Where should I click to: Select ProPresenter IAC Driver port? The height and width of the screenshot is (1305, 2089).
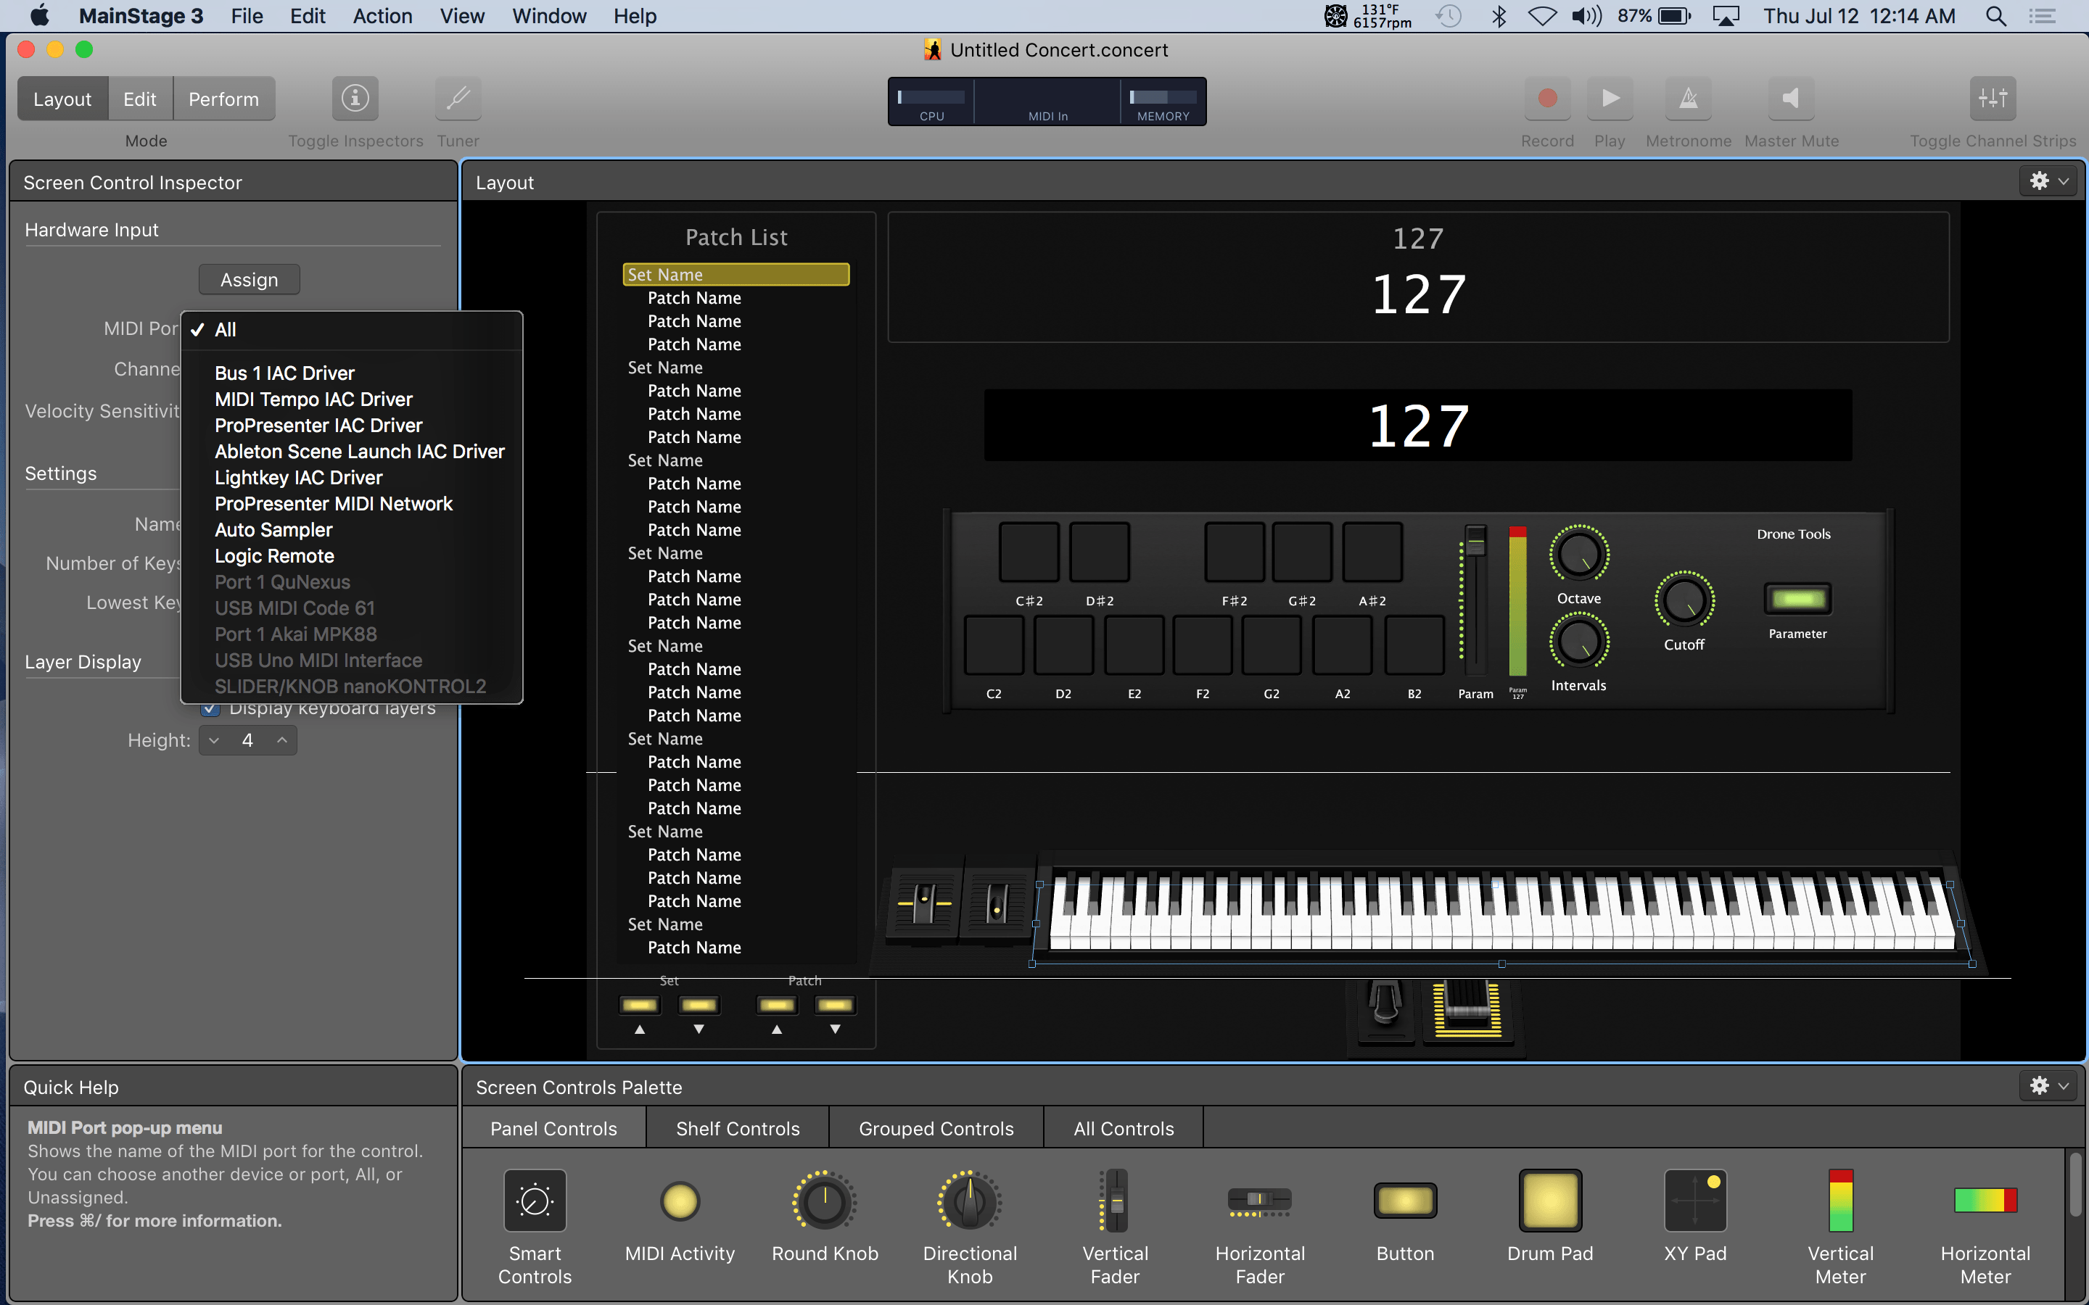click(351, 426)
